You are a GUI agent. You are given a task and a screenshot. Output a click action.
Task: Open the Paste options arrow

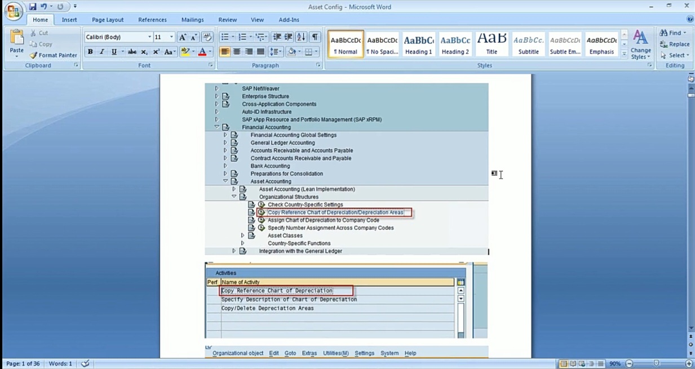[17, 56]
